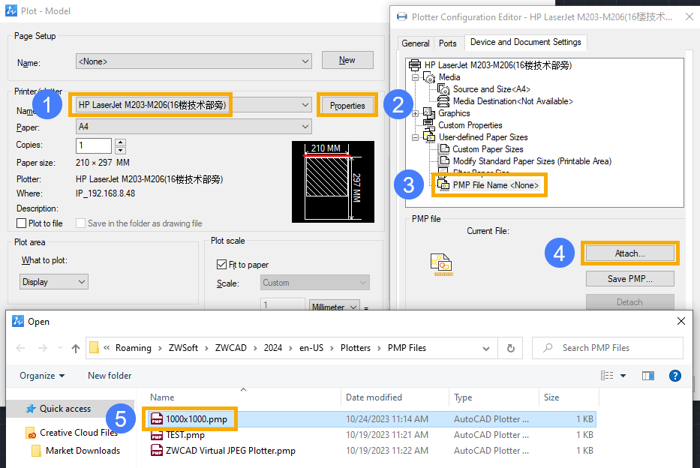Open the Custom scale dropdown
The height and width of the screenshot is (468, 700).
coord(315,283)
